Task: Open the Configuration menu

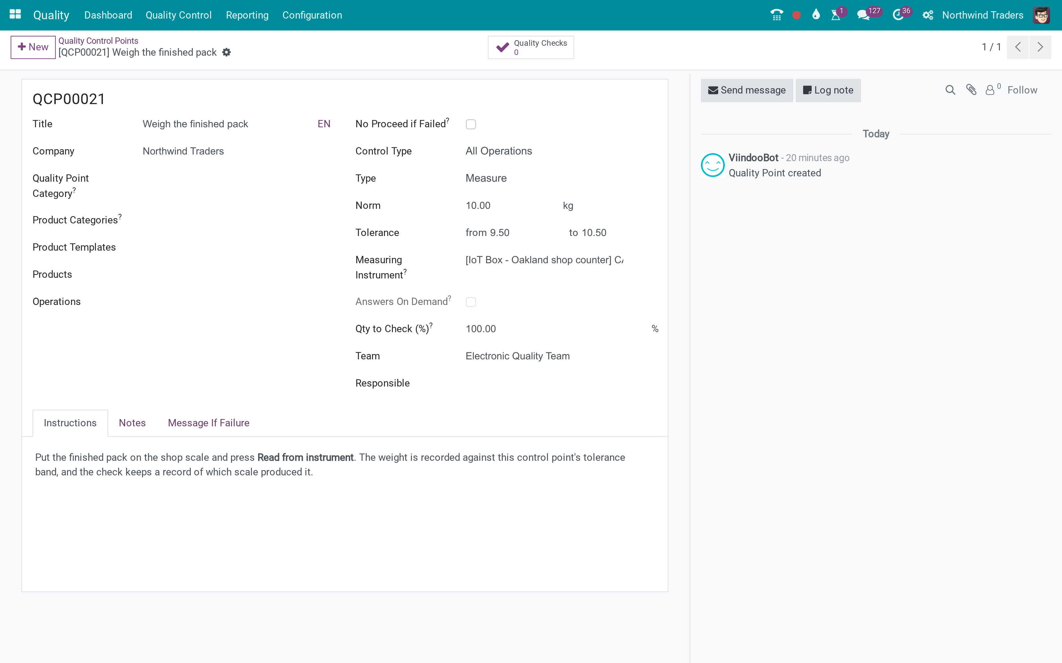Action: pyautogui.click(x=312, y=15)
